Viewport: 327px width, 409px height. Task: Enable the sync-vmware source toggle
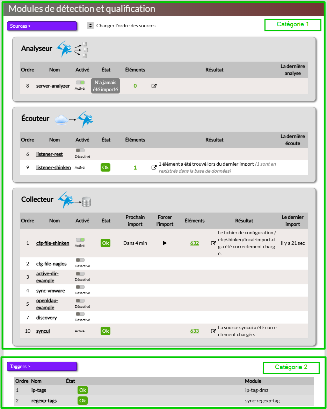[x=80, y=287]
